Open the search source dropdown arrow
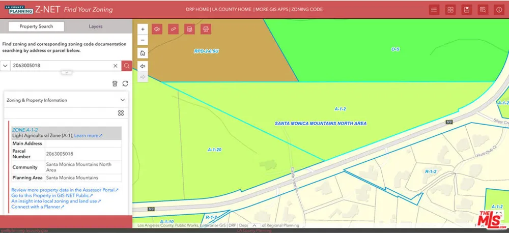Screen dimensions: 509x233 (x=5, y=66)
